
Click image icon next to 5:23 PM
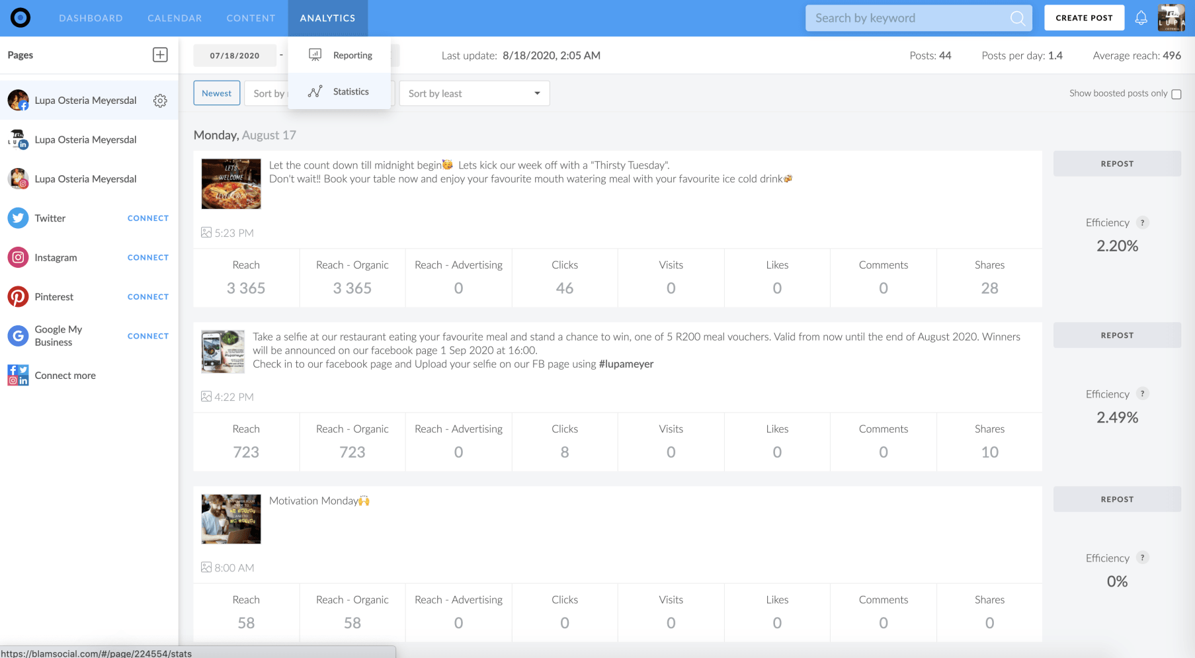(206, 233)
